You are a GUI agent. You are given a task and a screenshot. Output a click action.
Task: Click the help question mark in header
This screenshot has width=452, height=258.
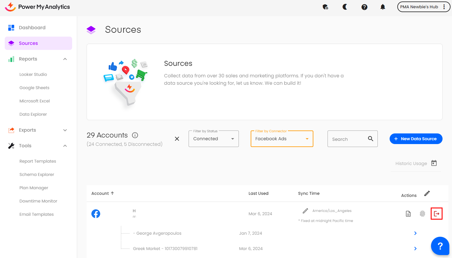364,7
